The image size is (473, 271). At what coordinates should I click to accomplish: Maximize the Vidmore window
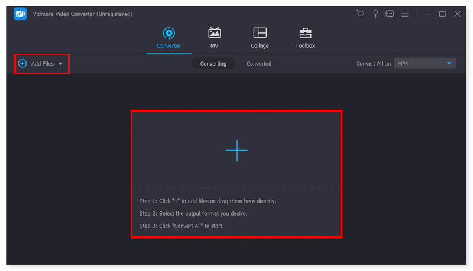(442, 14)
